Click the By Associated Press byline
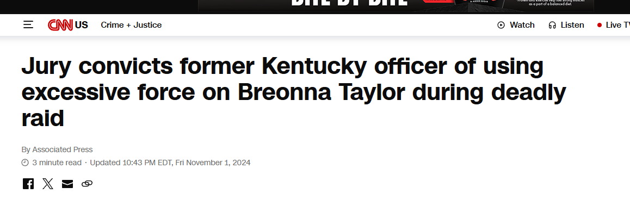This screenshot has height=206, width=630. pyautogui.click(x=57, y=149)
